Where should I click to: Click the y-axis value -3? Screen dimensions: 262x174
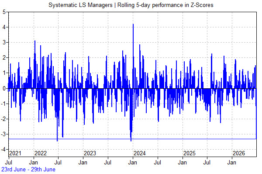click(3, 134)
